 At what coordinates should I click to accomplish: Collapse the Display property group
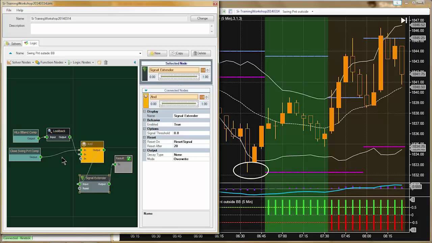click(144, 111)
